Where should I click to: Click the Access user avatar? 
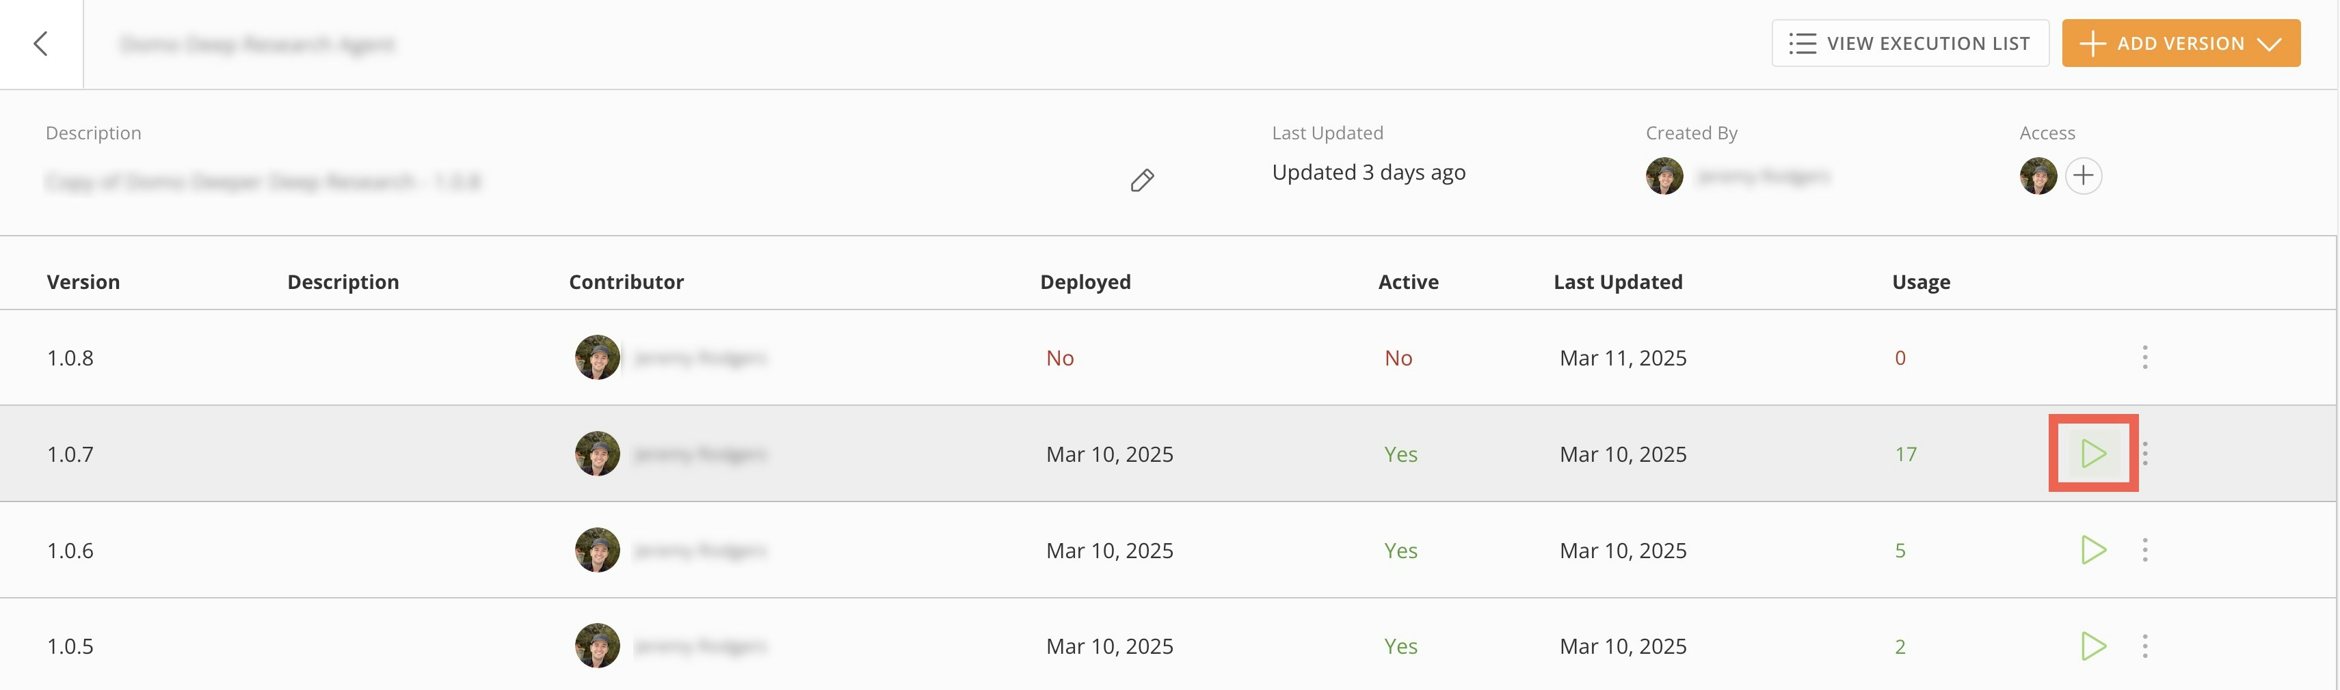[x=2038, y=175]
